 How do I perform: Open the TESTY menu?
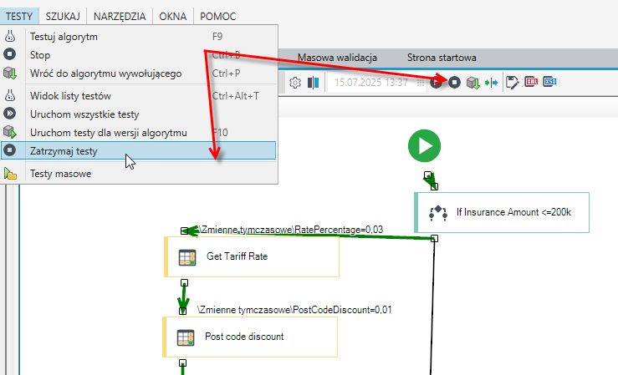click(19, 16)
